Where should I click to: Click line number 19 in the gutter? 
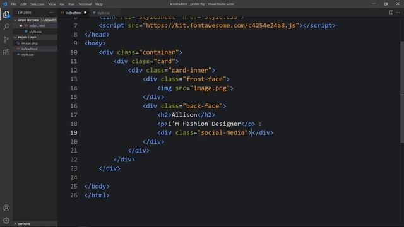(74, 133)
